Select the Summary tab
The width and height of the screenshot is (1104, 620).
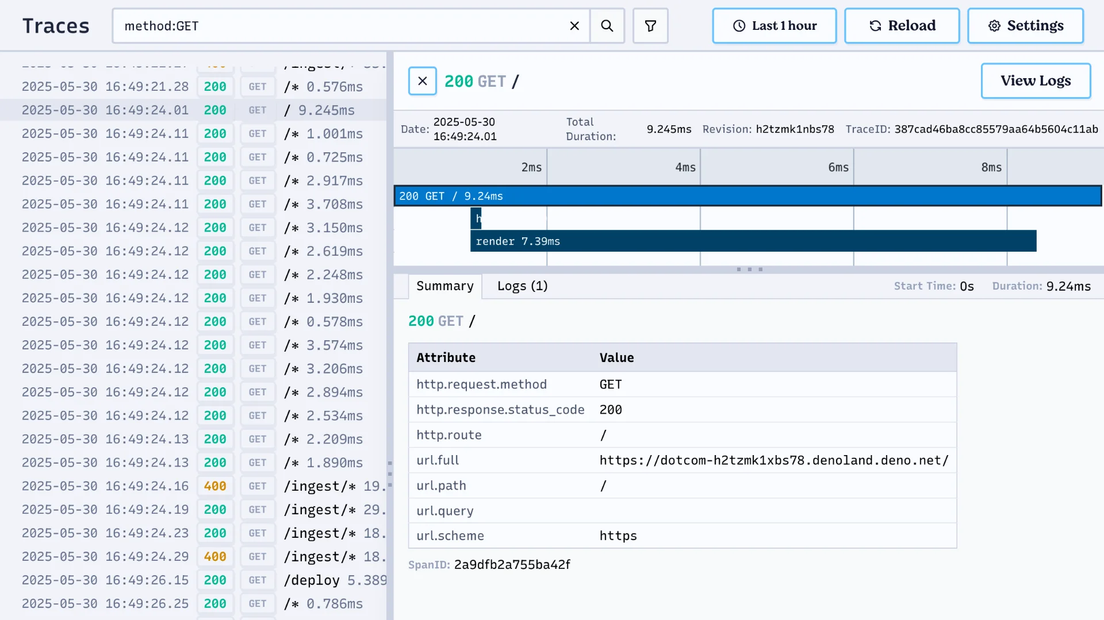(x=444, y=286)
